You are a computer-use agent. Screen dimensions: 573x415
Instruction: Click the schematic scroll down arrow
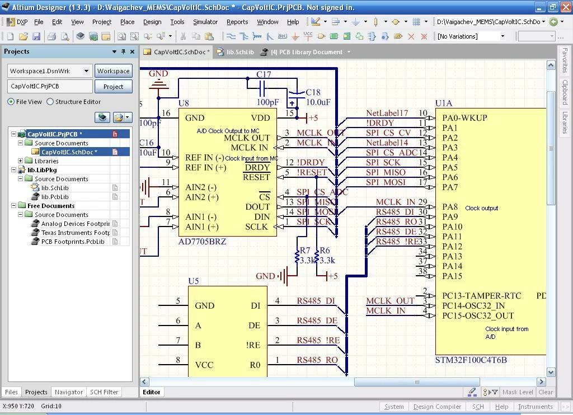coord(551,372)
